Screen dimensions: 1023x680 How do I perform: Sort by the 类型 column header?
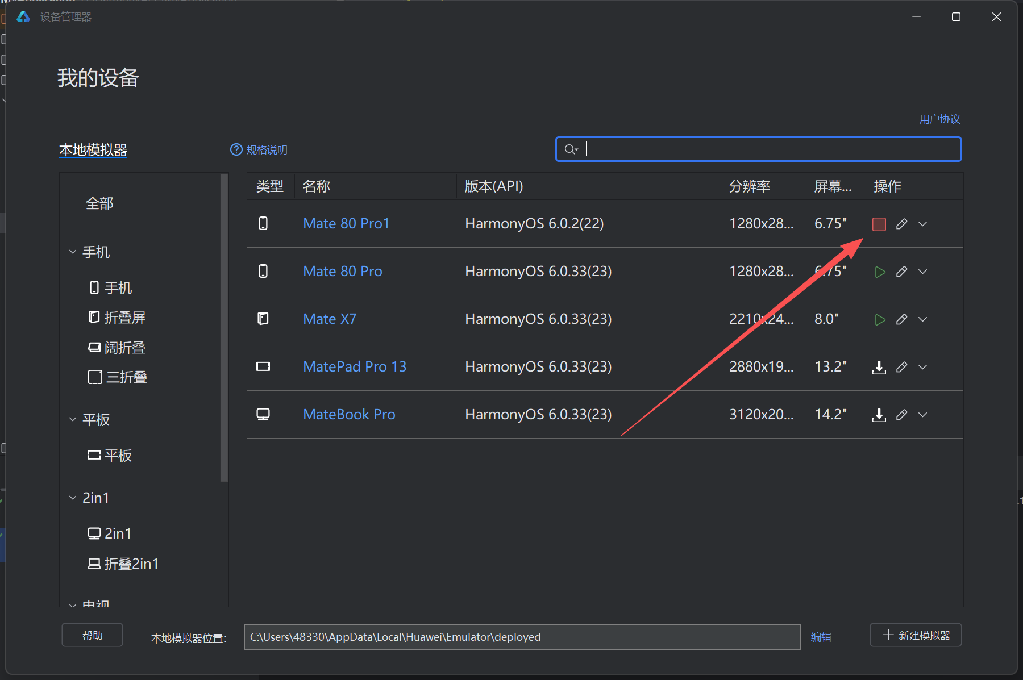[x=270, y=186]
